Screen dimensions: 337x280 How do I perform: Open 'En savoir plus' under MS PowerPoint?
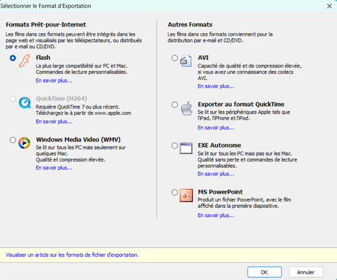[216, 215]
